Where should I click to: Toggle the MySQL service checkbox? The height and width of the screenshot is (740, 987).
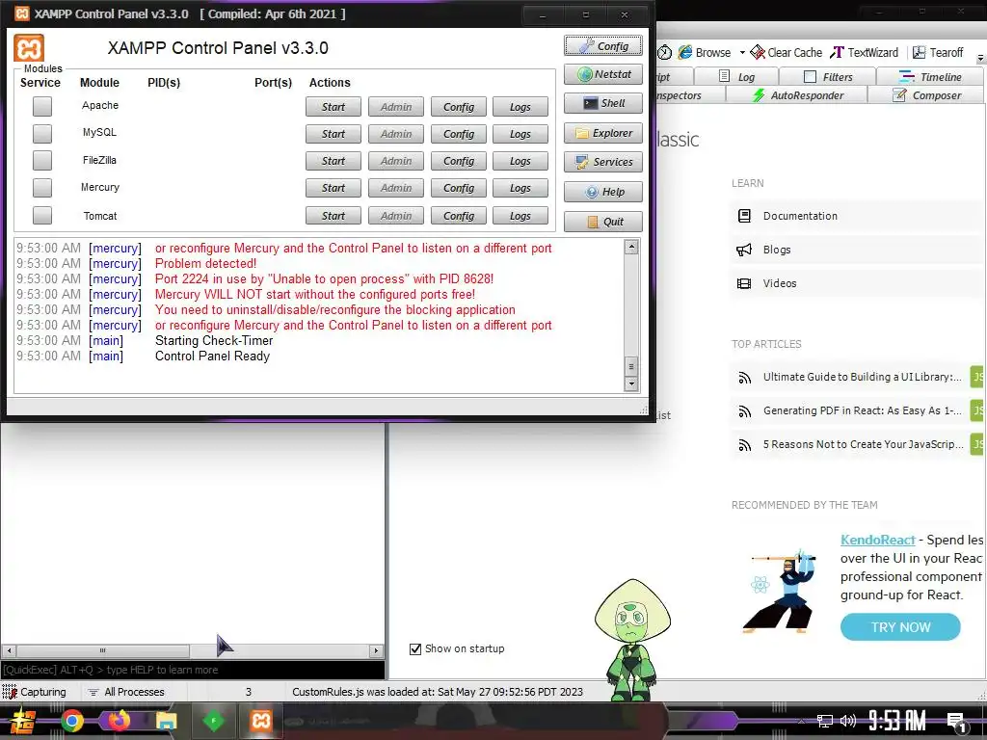(x=42, y=133)
